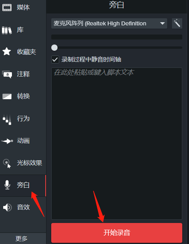Screen dimensions: 189x244
Task: Expand the microphone device dropdown arrow
Action: click(x=162, y=23)
